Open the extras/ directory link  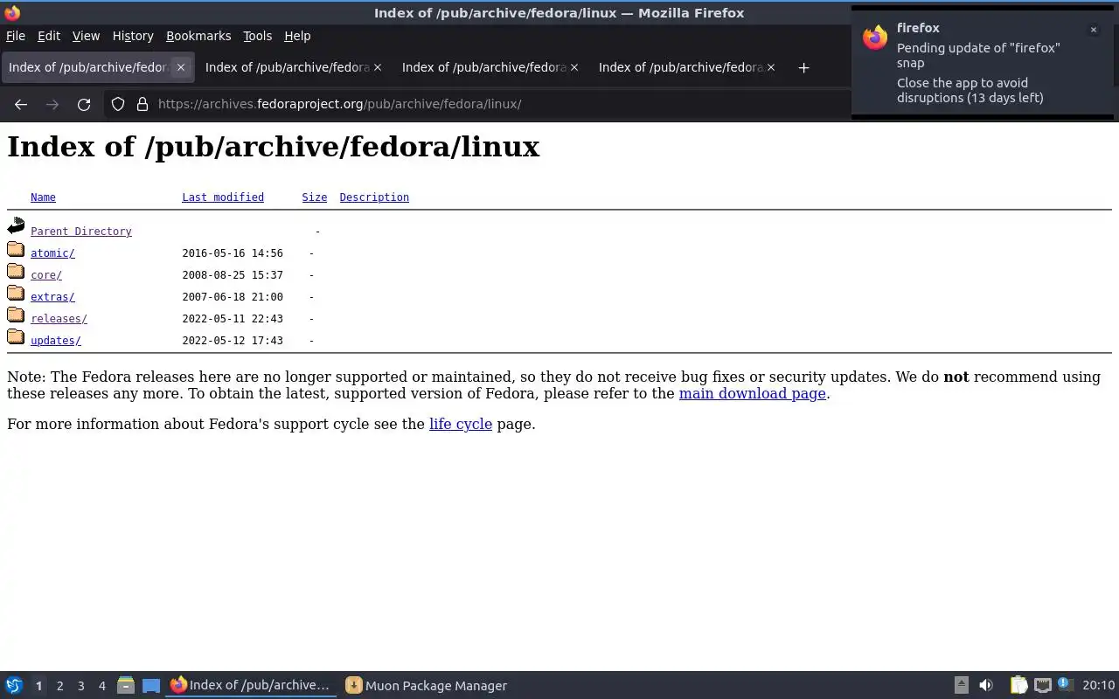(x=52, y=297)
